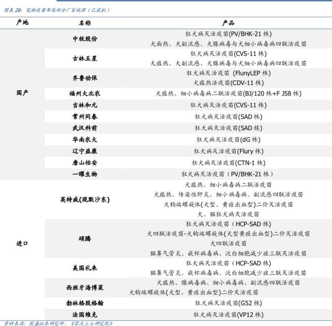The image size is (332, 326).
Task: Click product 狂犬病灭活疫苗(dG株)
Action: coord(228,139)
